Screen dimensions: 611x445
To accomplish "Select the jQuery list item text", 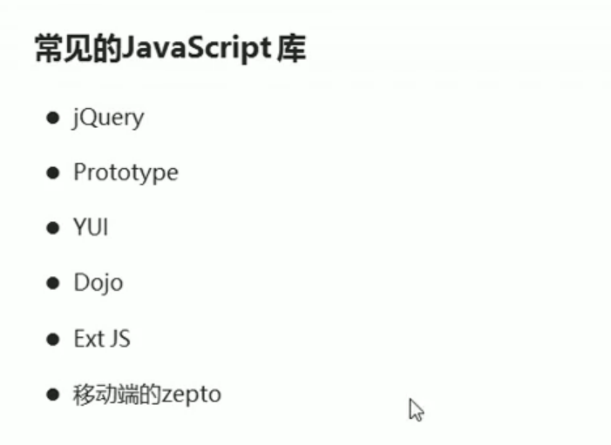I will click(108, 118).
